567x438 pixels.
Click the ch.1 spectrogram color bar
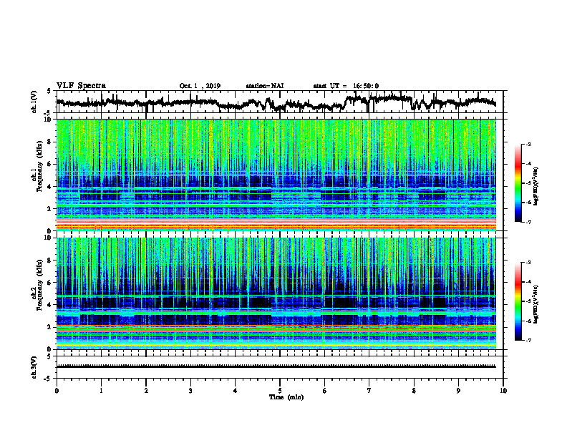coord(518,183)
